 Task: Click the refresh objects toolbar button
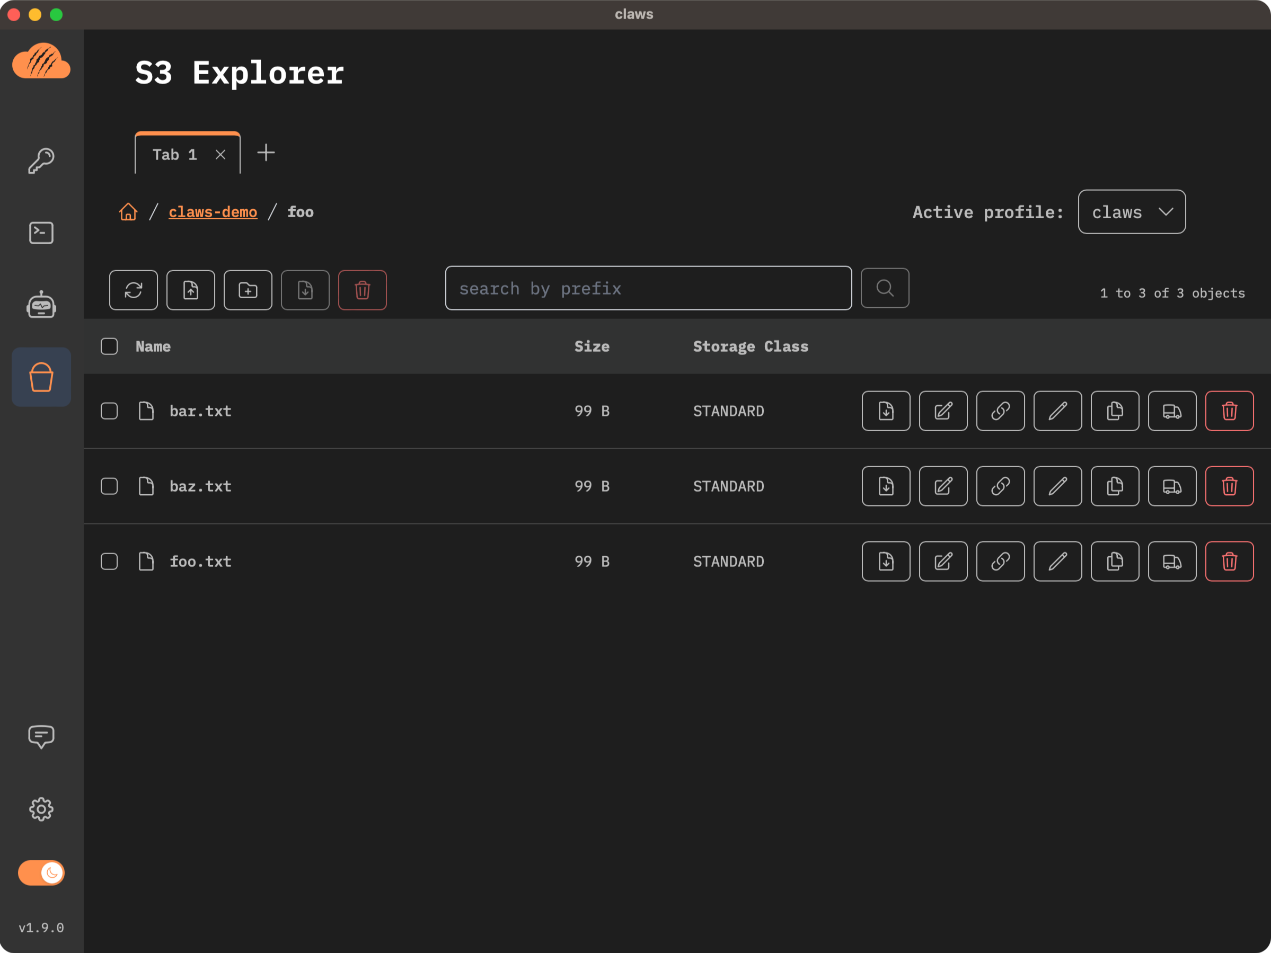click(134, 290)
